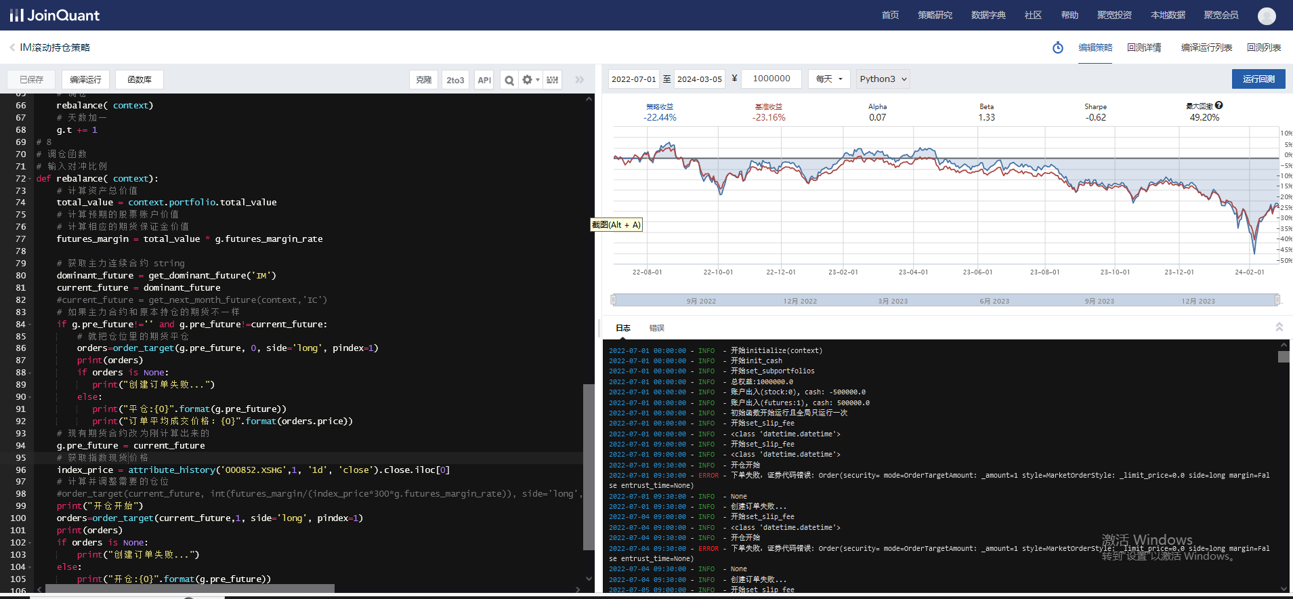Open the user avatar profile
Screen dimensions: 1293x599
click(1266, 16)
